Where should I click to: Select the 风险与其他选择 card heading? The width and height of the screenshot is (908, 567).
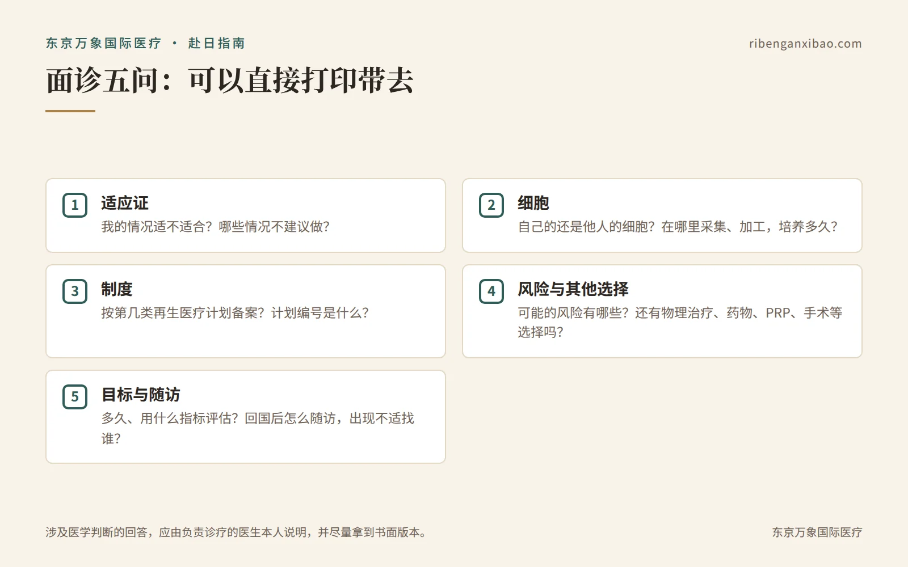click(x=573, y=289)
